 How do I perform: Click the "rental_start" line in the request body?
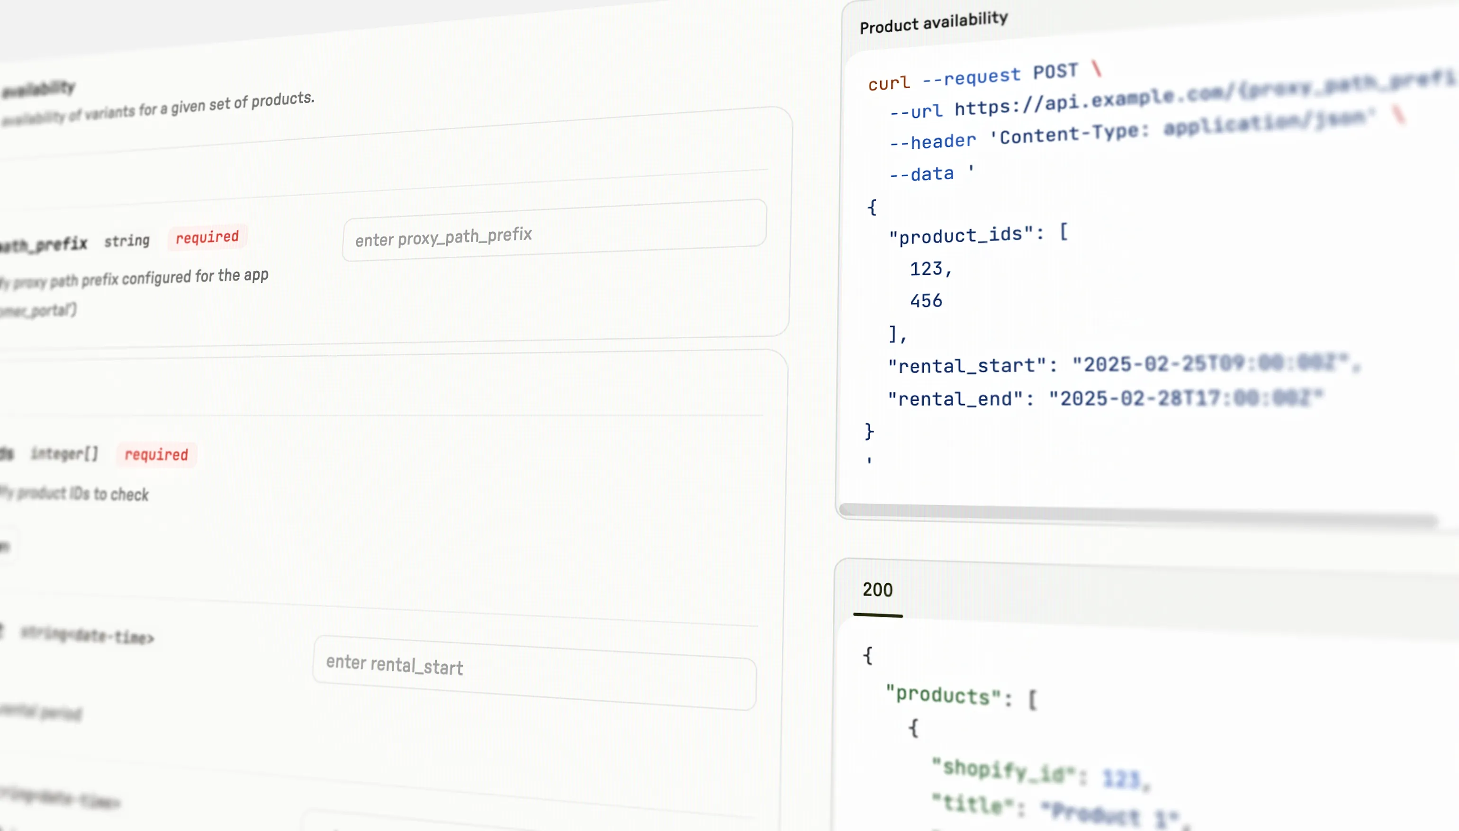tap(1124, 364)
